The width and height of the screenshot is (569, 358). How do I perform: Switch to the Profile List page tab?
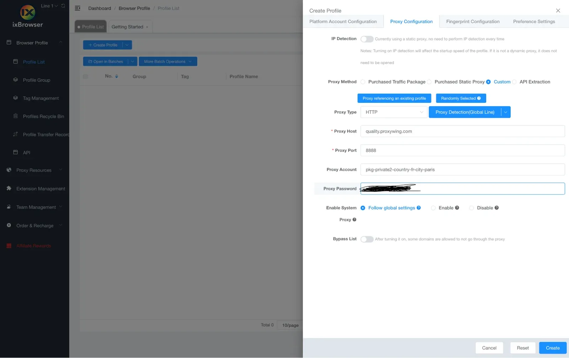coord(91,27)
